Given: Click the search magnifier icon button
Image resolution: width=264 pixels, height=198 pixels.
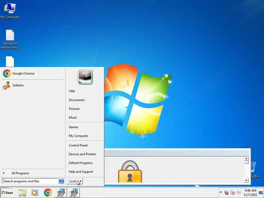Looking at the screenshot, I should (x=61, y=181).
